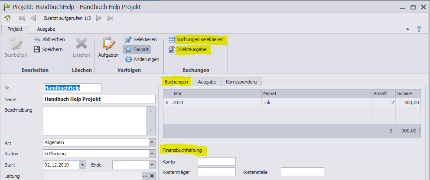Viewport: 430px width, 180px height.
Task: Switch to Ausgabe ribbon tab
Action: 46,29
